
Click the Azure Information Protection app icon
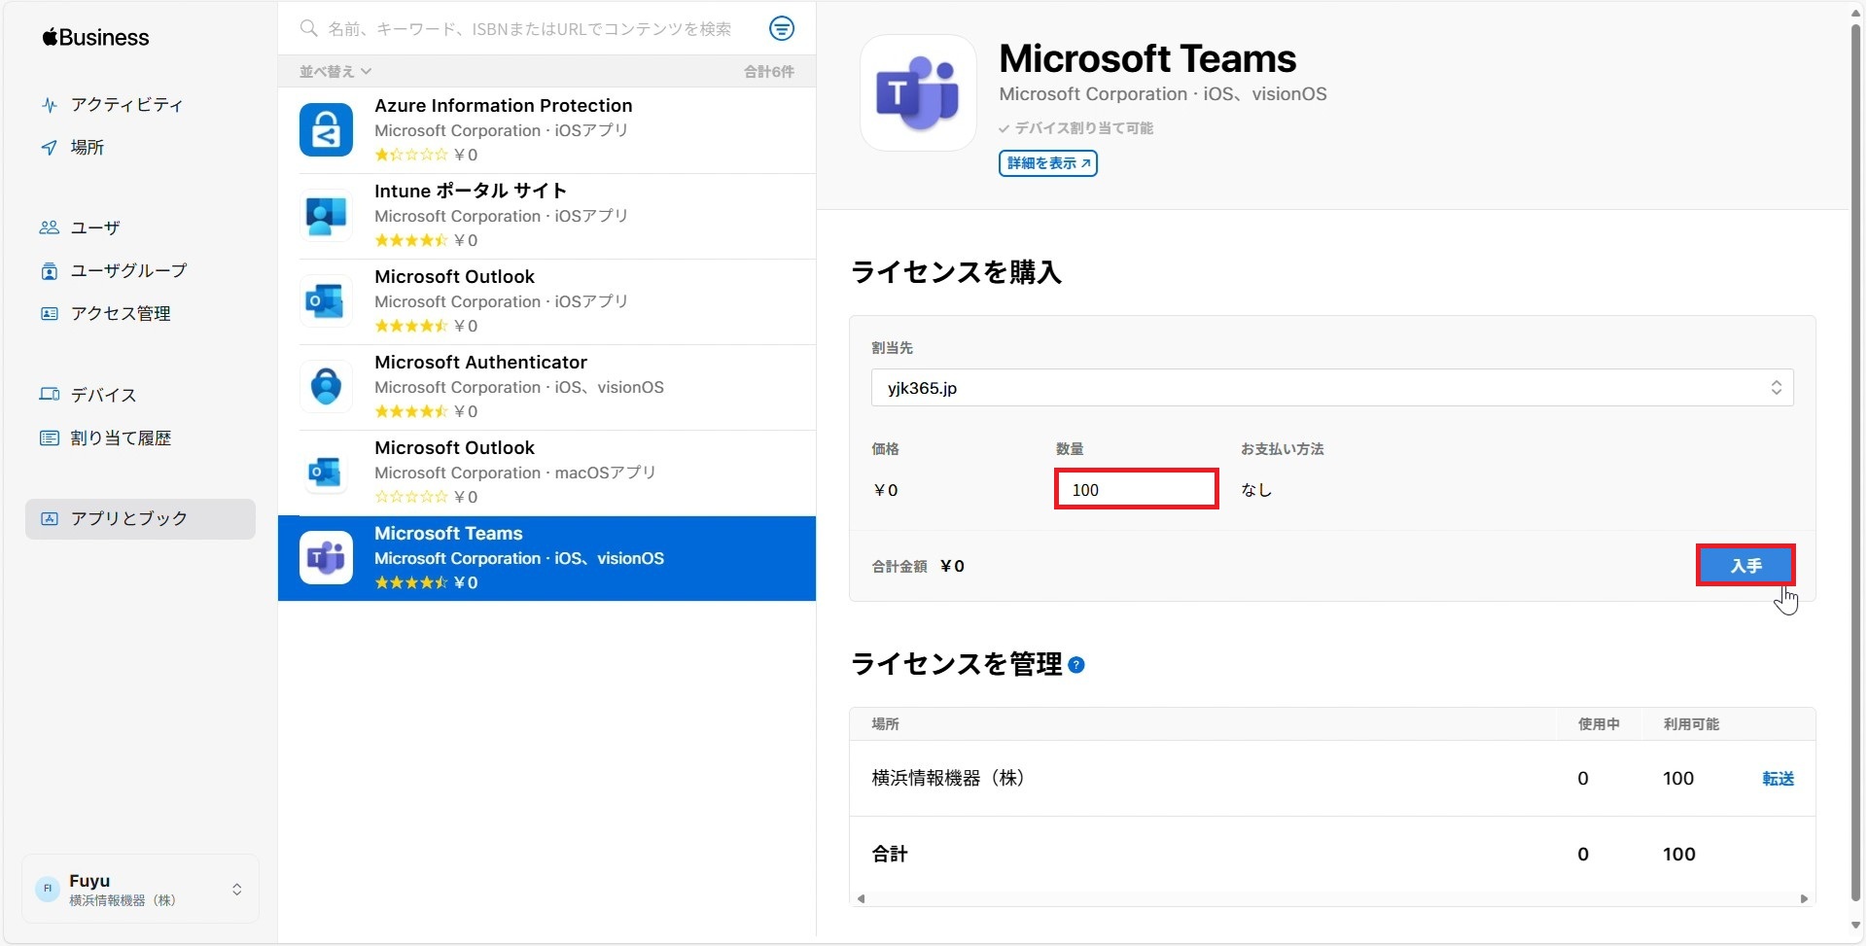[x=326, y=130]
